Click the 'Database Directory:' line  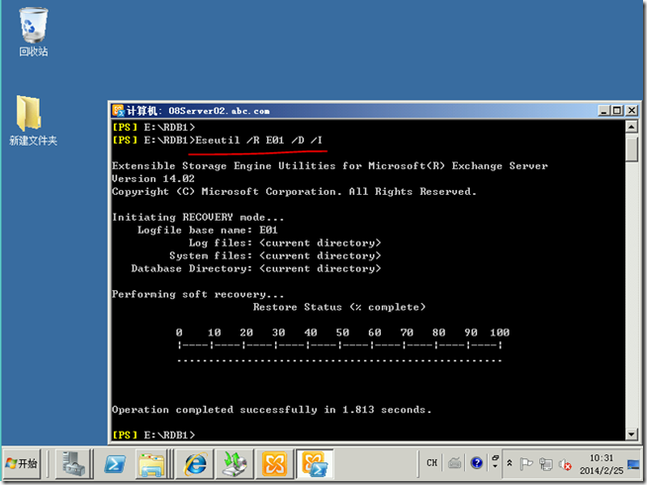coord(256,268)
